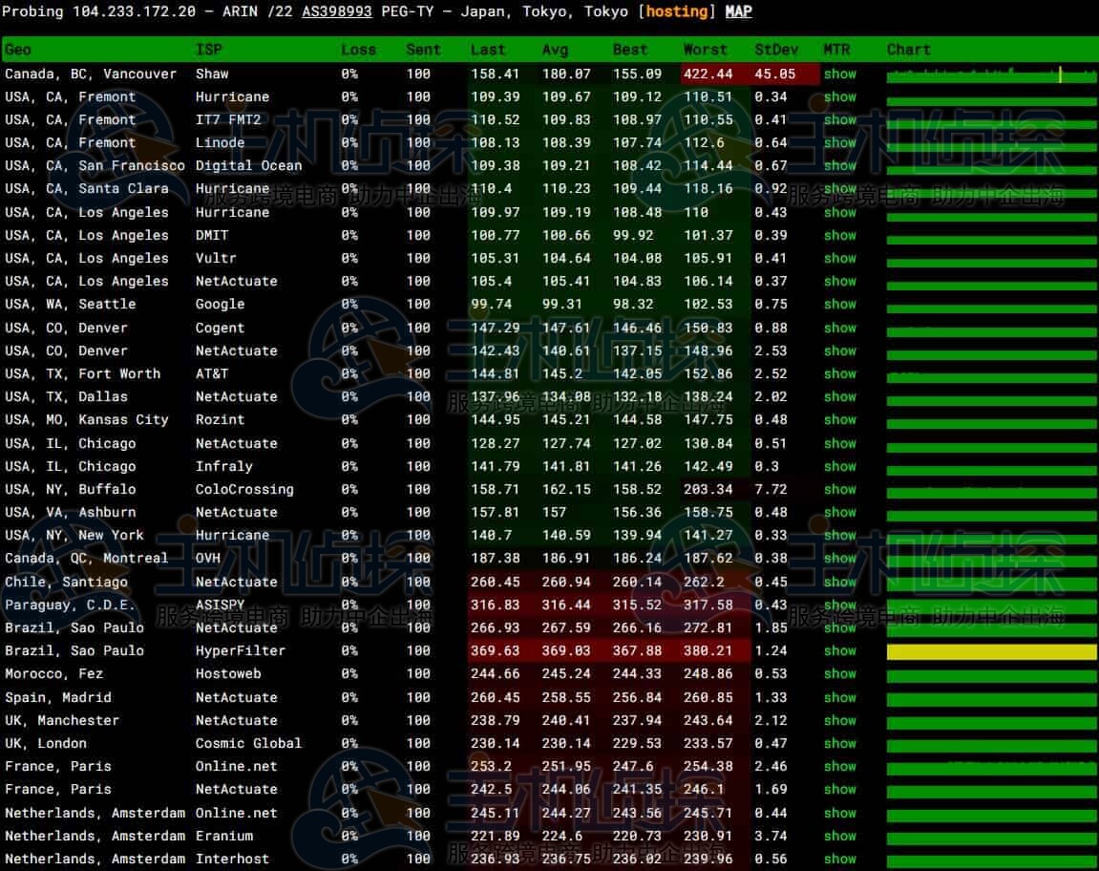Show MTR for Seattle Google row

(x=839, y=305)
